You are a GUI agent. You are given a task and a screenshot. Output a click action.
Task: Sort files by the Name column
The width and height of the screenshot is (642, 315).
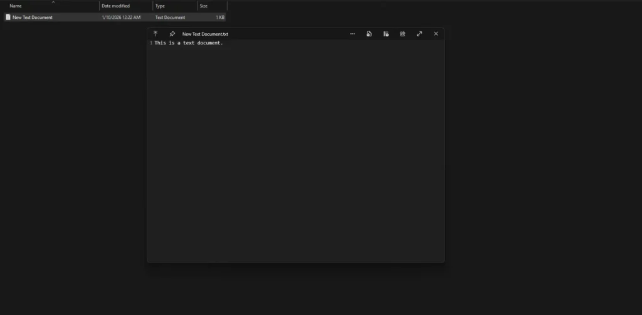click(16, 6)
